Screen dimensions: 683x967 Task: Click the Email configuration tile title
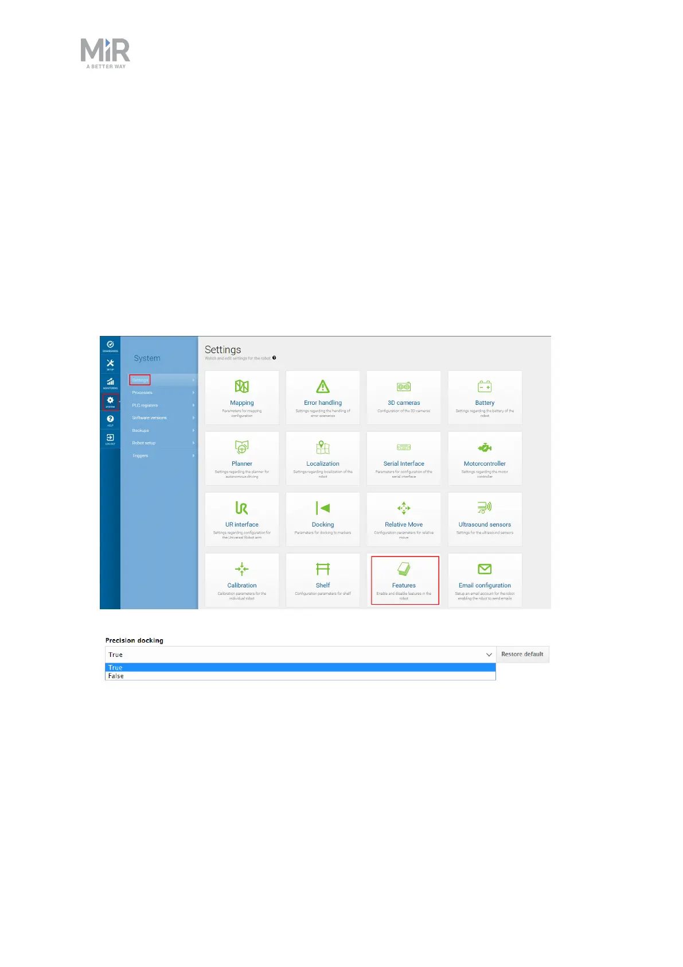485,586
